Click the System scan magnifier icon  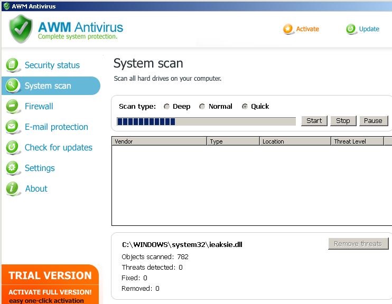click(12, 85)
